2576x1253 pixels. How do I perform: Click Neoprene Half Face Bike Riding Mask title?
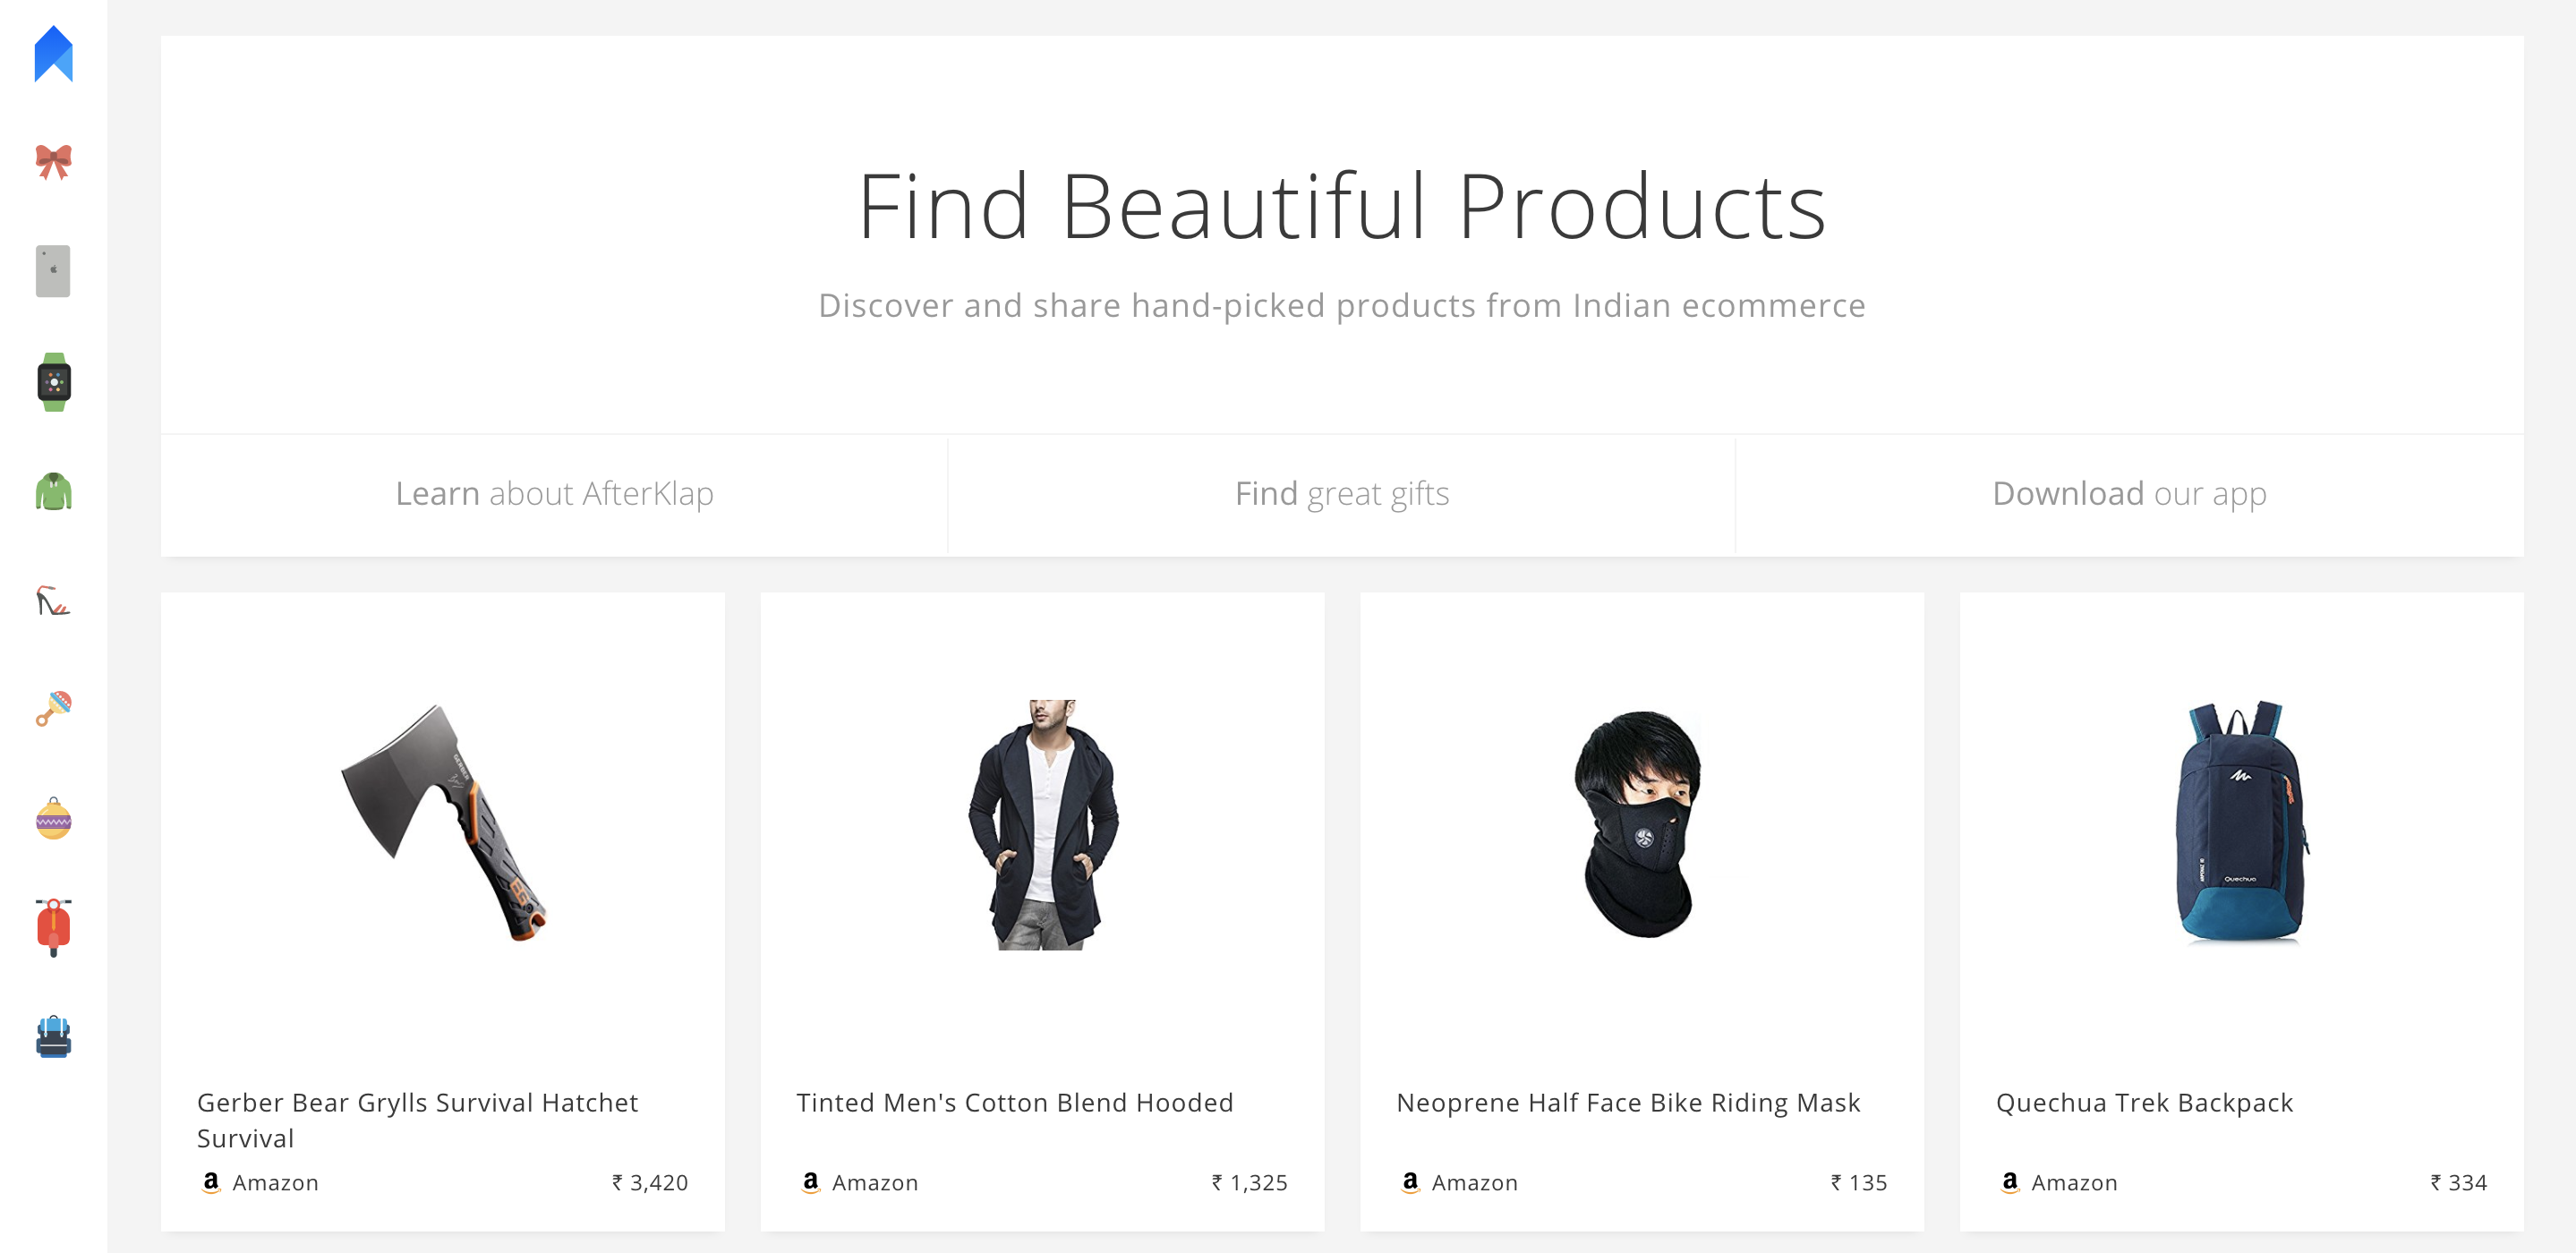coord(1627,1102)
